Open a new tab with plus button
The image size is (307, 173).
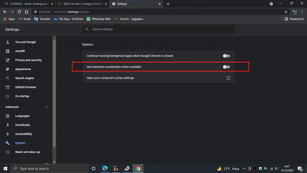tap(168, 4)
